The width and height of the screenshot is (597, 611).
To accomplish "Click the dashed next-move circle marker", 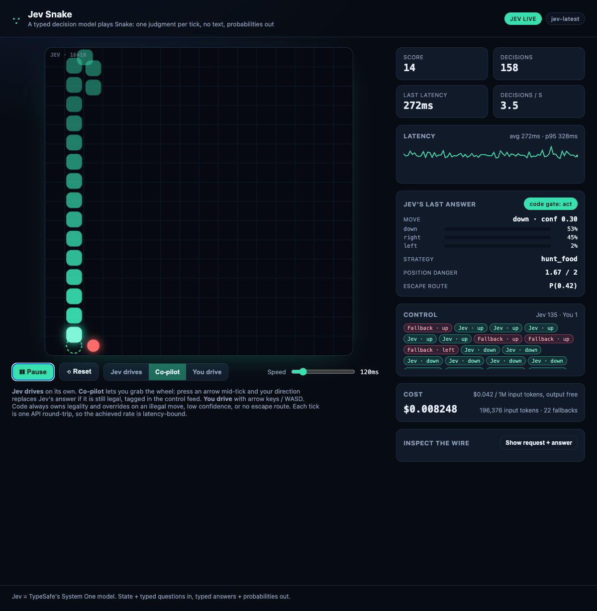I will point(74,347).
